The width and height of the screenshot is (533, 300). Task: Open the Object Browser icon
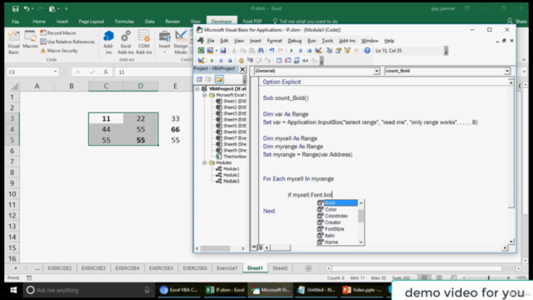point(347,51)
